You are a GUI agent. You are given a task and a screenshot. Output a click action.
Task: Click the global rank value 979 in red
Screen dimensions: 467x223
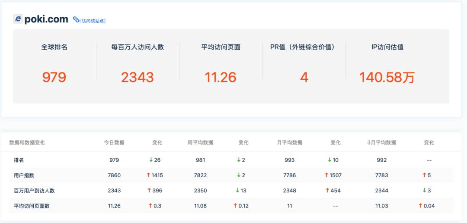(x=54, y=77)
